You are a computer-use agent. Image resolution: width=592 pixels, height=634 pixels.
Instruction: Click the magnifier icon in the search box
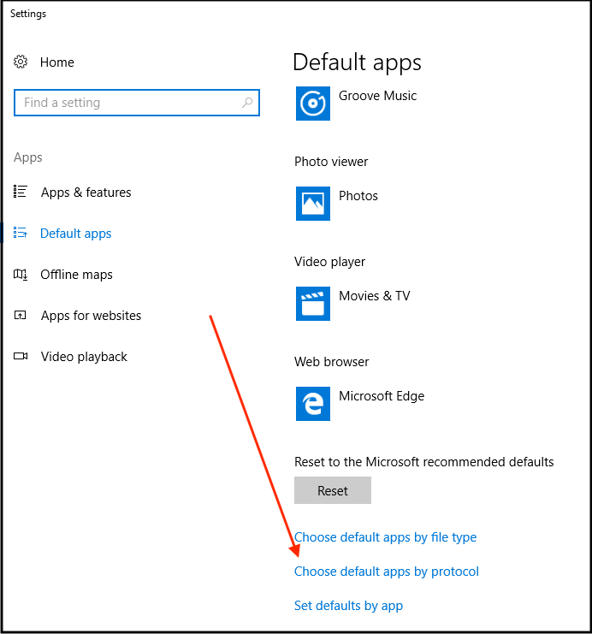pos(247,103)
